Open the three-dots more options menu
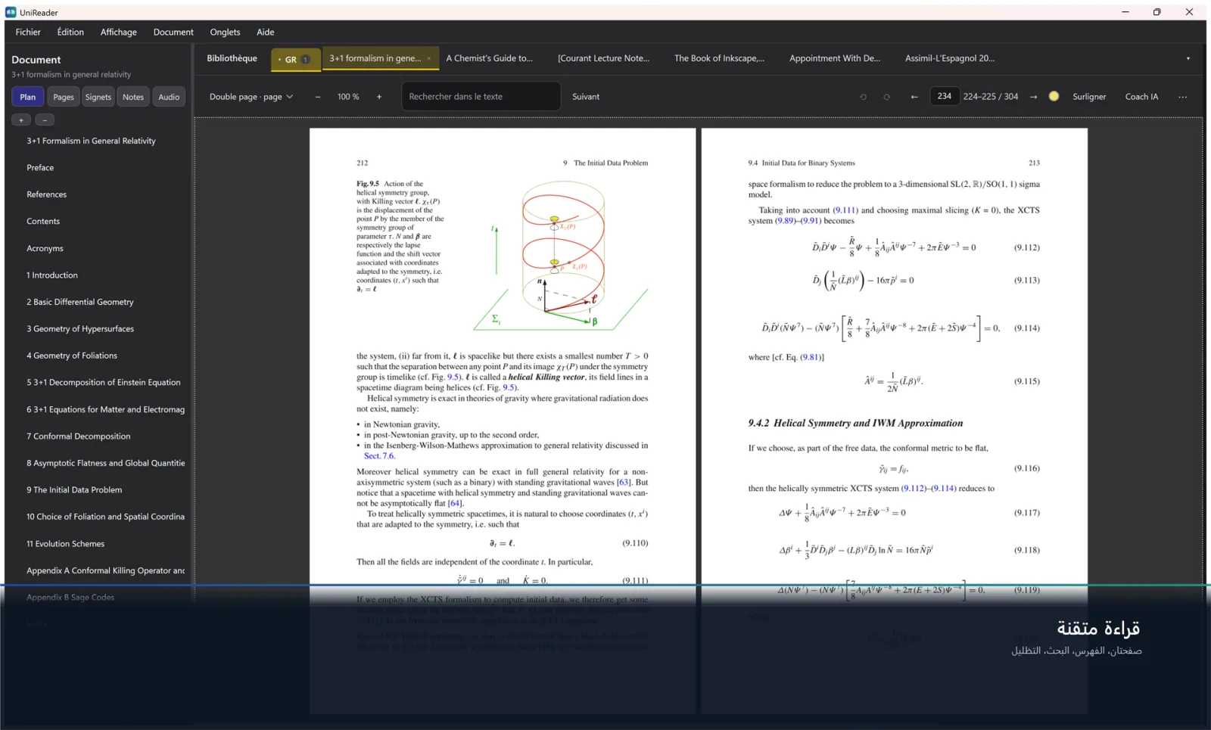1211x730 pixels. pyautogui.click(x=1183, y=97)
